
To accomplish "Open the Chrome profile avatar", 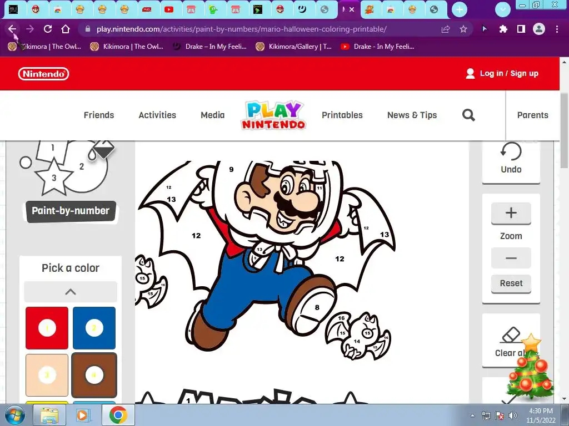I will coord(539,29).
